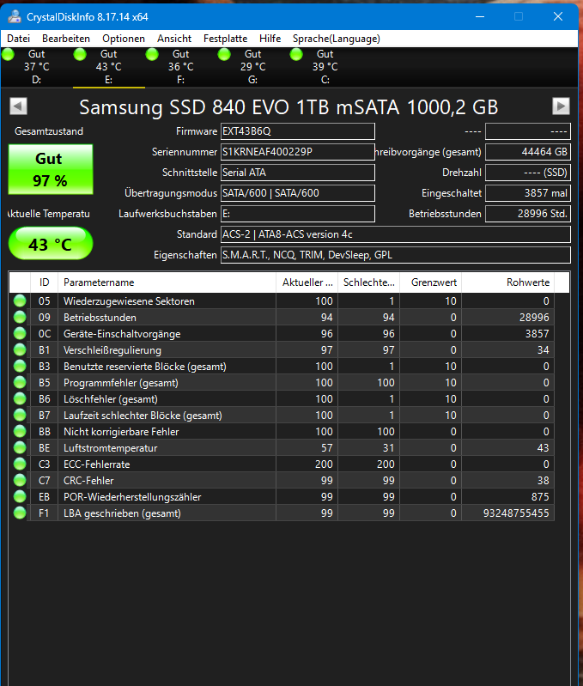The width and height of the screenshot is (583, 686).
Task: Sort by Parametername column header
Action: tap(167, 282)
